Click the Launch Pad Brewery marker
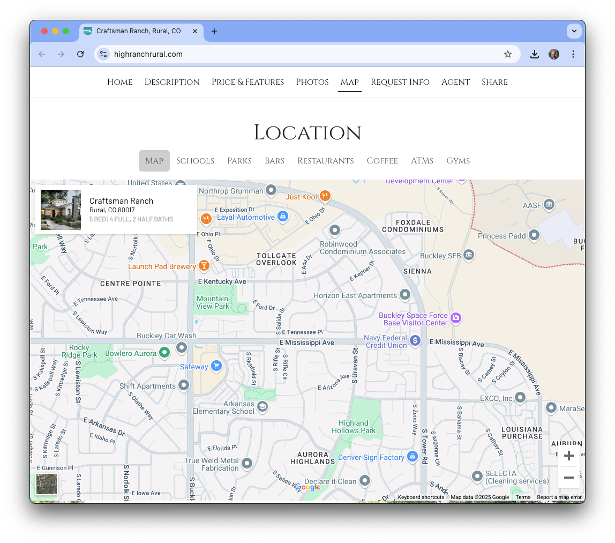The height and width of the screenshot is (543, 615). (204, 266)
